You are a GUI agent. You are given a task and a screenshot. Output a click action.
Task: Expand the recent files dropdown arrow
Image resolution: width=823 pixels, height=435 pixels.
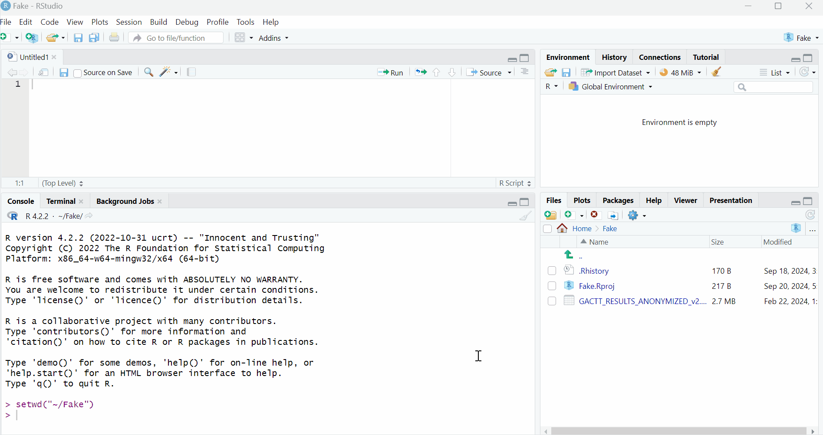click(x=63, y=38)
